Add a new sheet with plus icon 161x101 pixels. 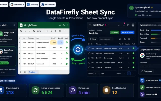21,72
